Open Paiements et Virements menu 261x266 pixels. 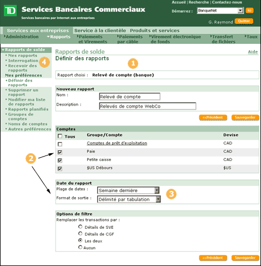point(92,39)
